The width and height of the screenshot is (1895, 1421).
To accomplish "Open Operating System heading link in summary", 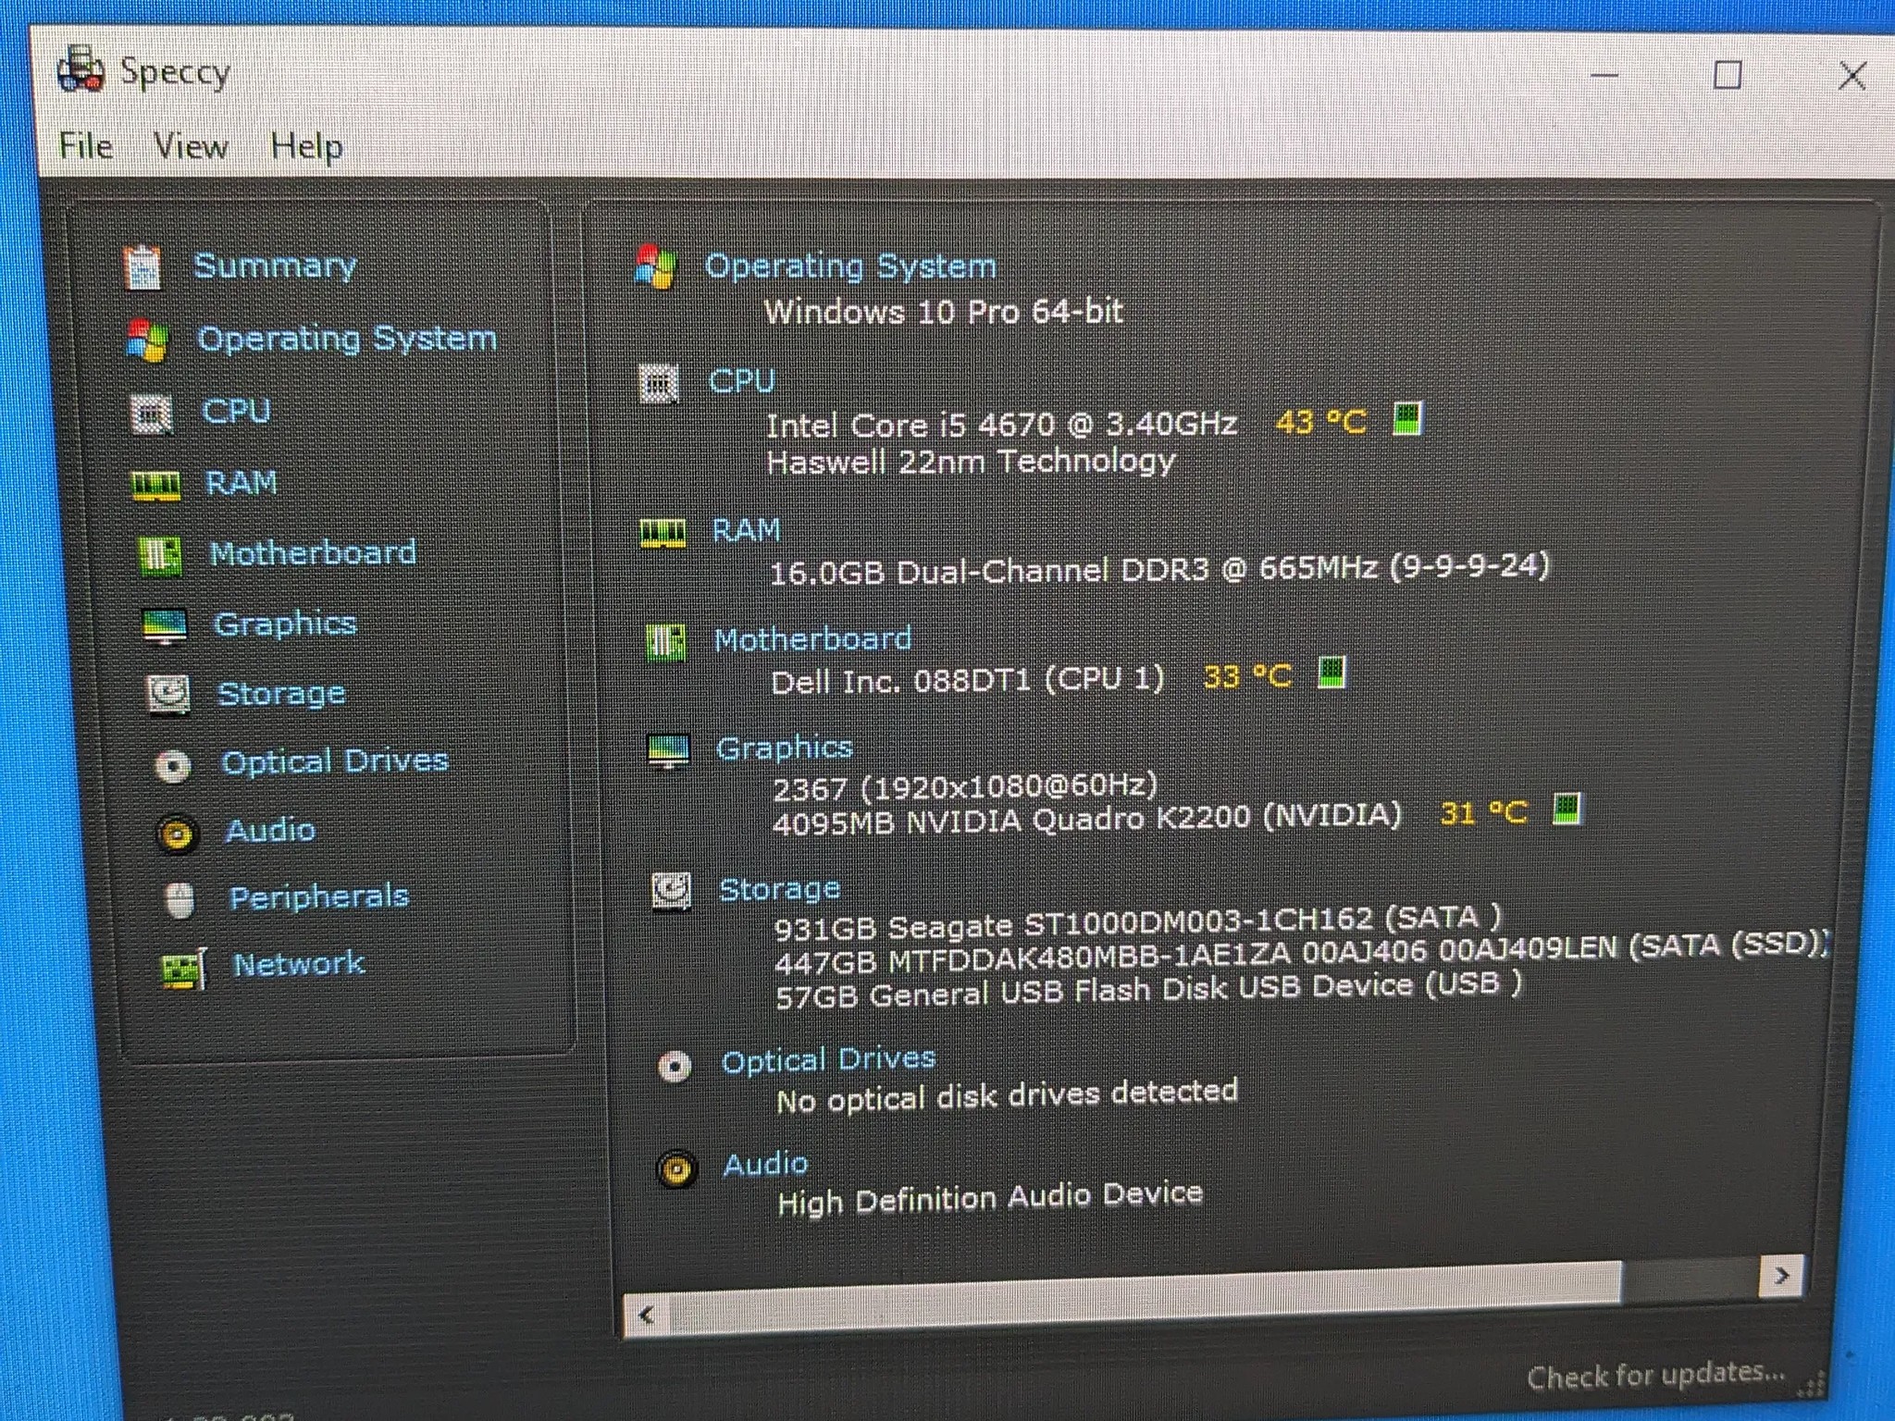I will pyautogui.click(x=850, y=266).
